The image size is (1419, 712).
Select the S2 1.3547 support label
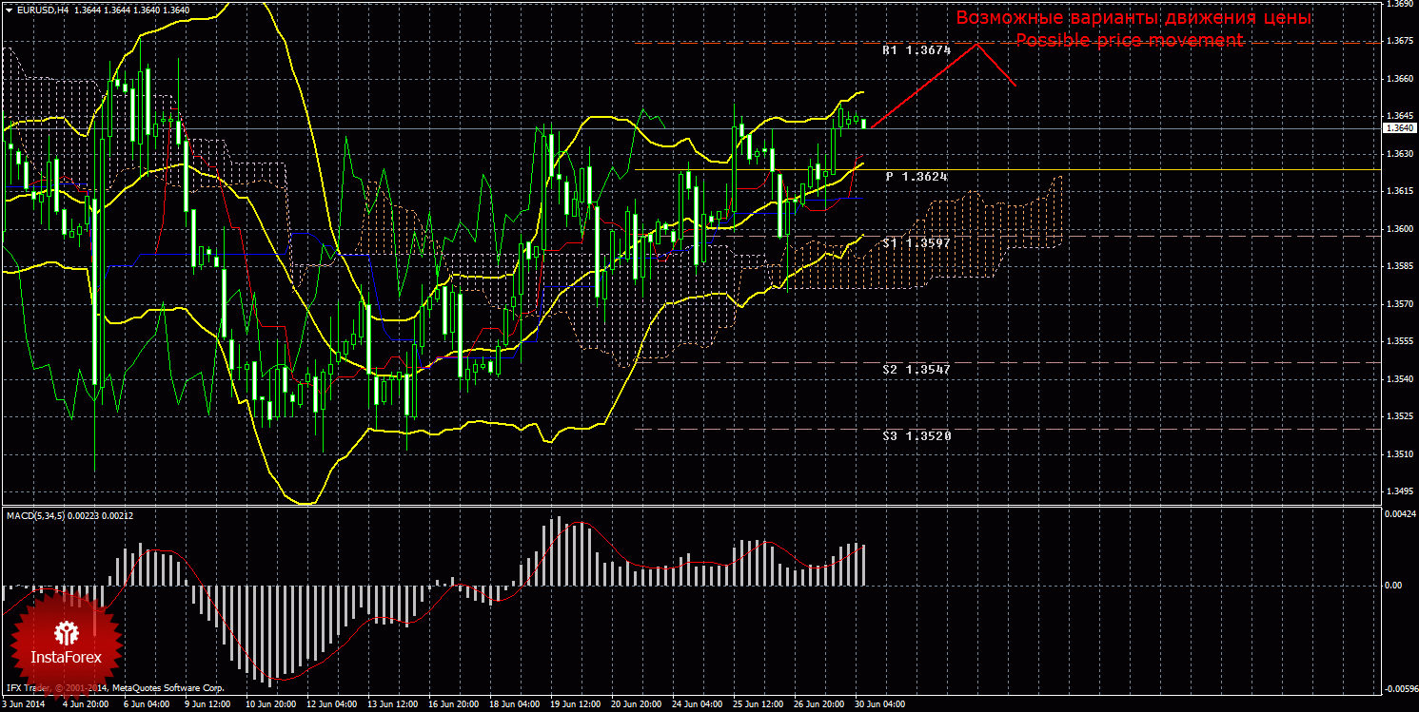(x=916, y=369)
